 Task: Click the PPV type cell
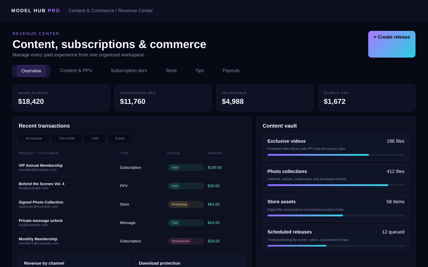[124, 186]
